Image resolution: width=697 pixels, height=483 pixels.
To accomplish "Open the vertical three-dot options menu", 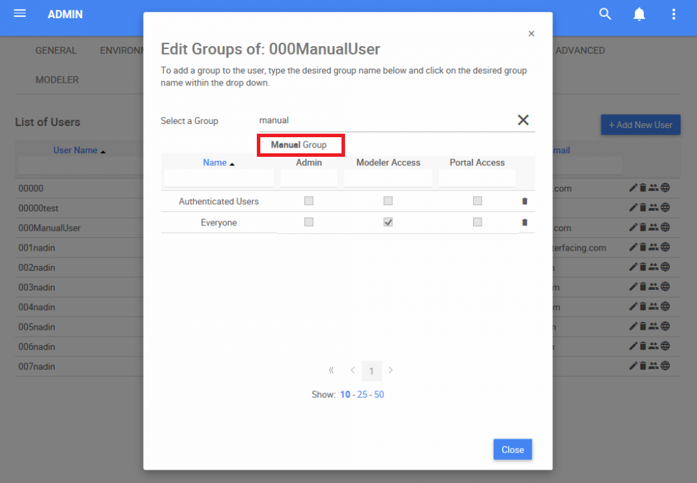I will pos(674,14).
